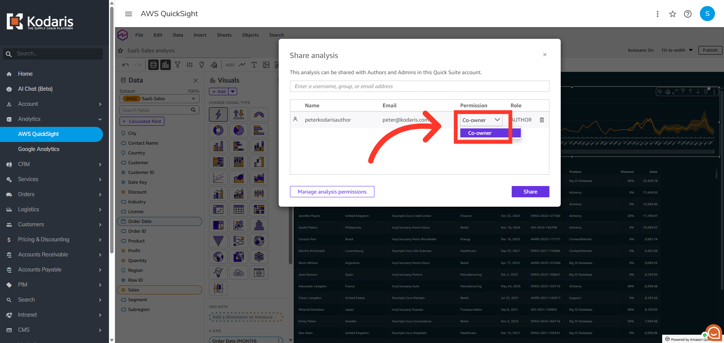Close the Share analysis dialog
The image size is (724, 343).
[545, 55]
